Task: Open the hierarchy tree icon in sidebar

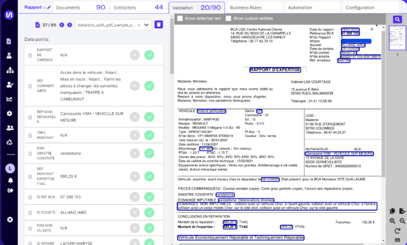Action: tap(10, 70)
